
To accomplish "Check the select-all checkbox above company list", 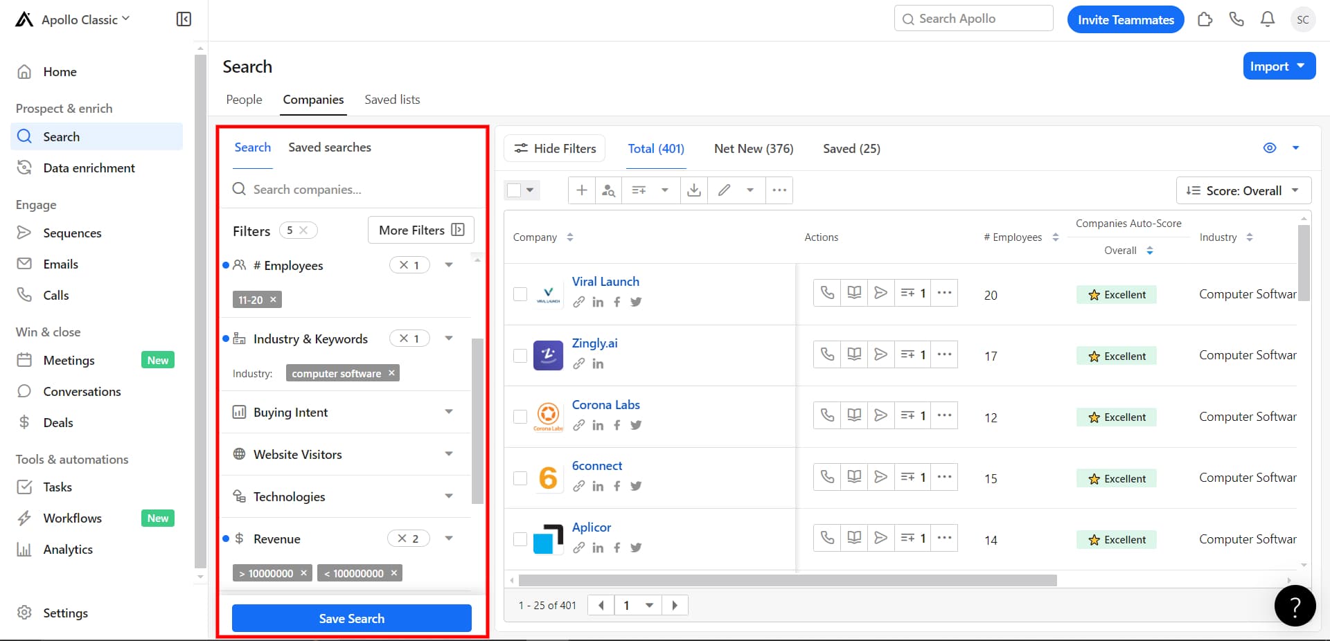I will [513, 190].
